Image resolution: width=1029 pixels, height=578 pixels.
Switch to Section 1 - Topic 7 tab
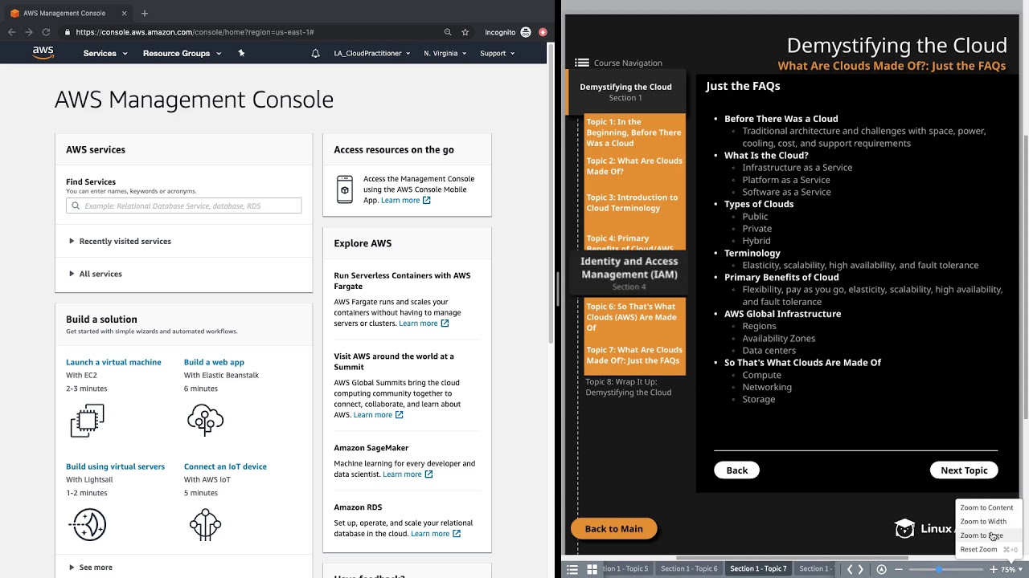(758, 569)
